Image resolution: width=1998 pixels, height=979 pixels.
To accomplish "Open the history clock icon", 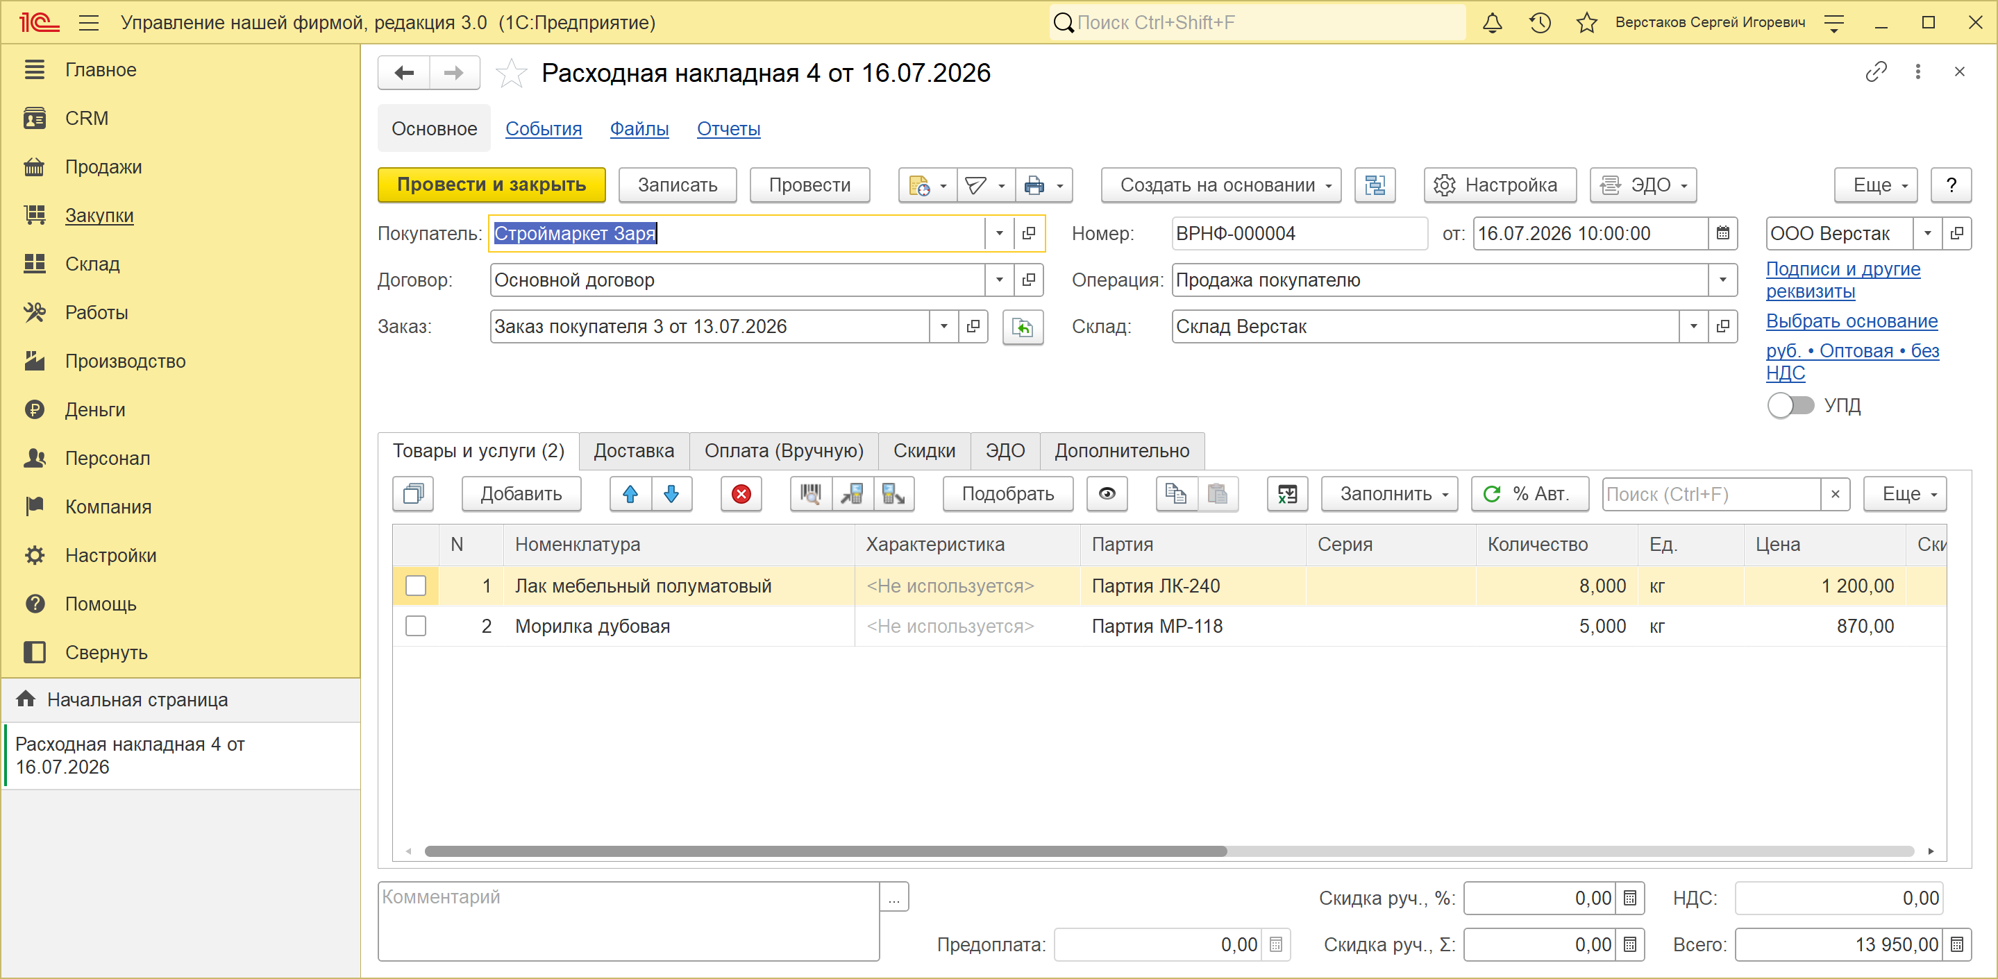I will pyautogui.click(x=1540, y=22).
